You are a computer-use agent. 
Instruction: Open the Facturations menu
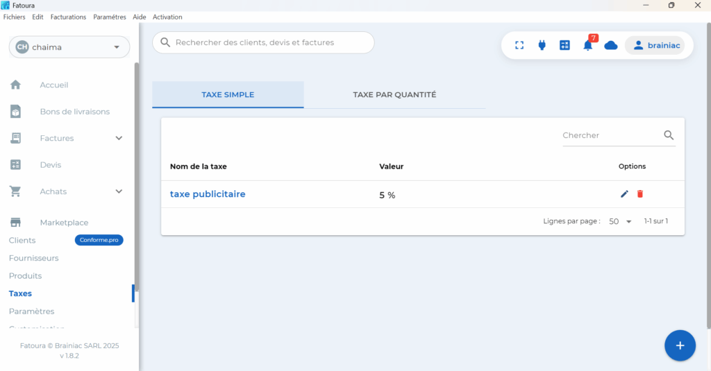pyautogui.click(x=68, y=17)
